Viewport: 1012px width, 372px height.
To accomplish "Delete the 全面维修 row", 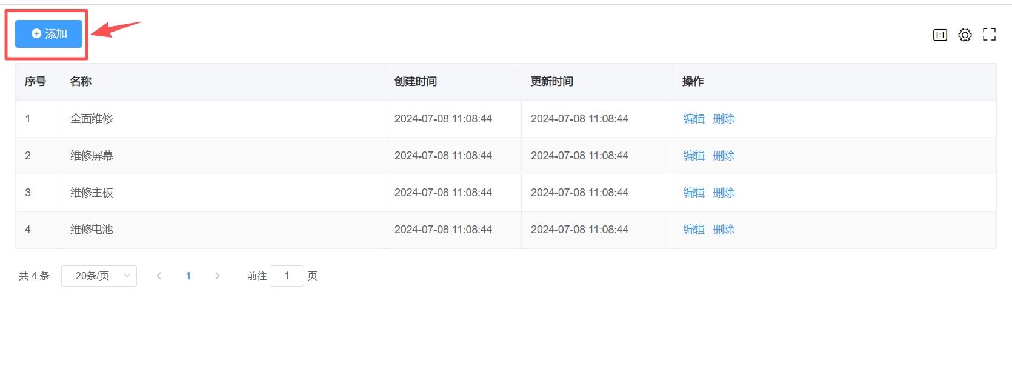I will coord(724,119).
